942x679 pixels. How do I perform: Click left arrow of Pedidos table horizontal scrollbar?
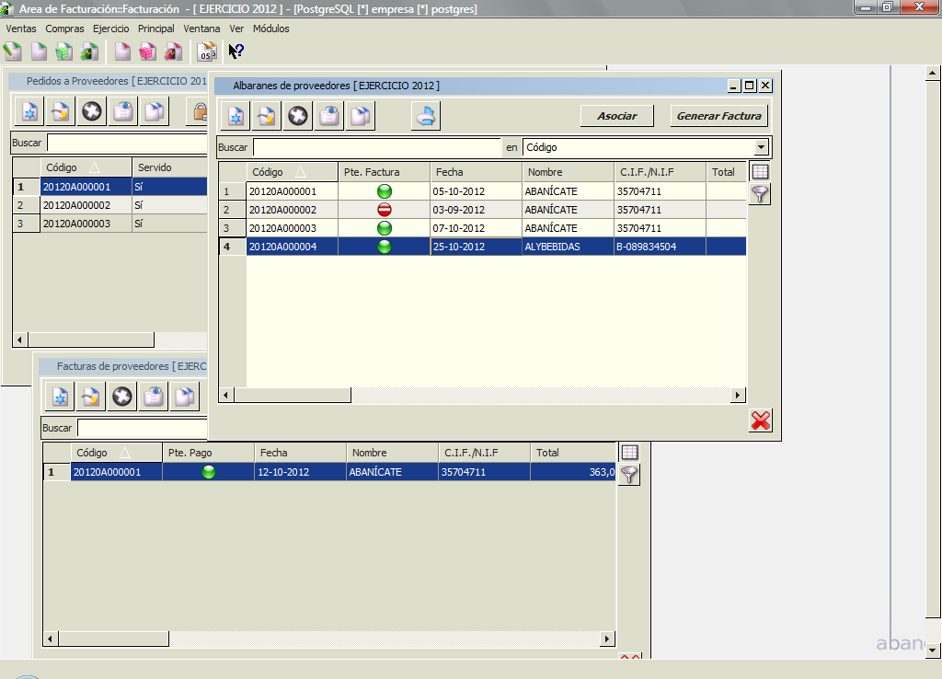pyautogui.click(x=20, y=340)
